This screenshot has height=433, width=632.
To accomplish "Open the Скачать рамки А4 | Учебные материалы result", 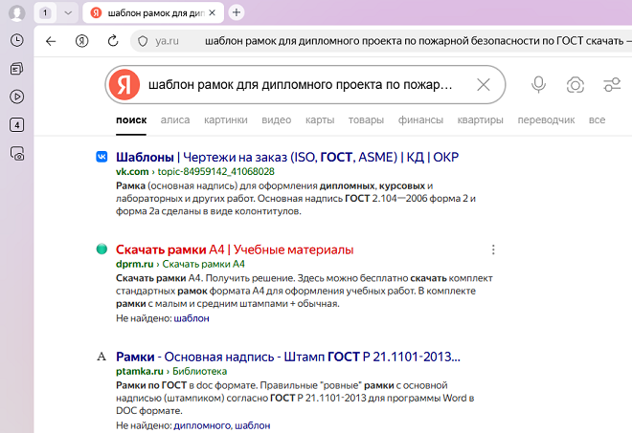I will (235, 249).
